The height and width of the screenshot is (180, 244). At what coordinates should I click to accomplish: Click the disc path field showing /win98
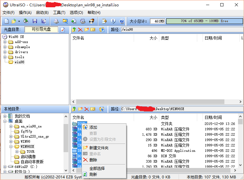click(x=182, y=30)
